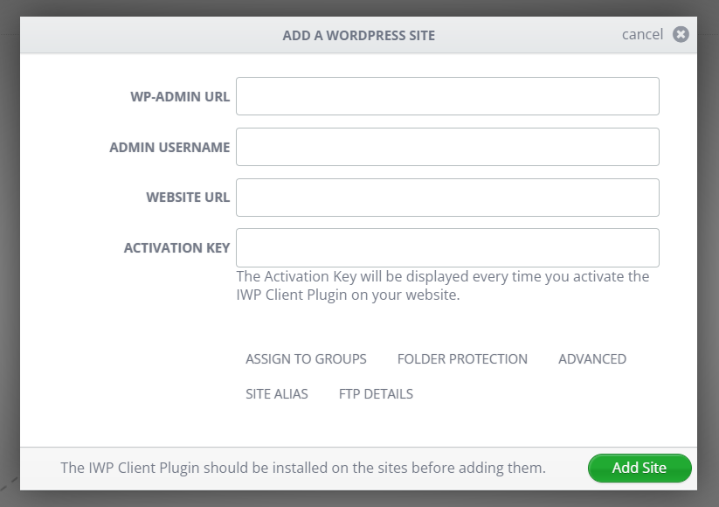Show advanced options for adding the site
Viewport: 719px width, 507px height.
592,358
